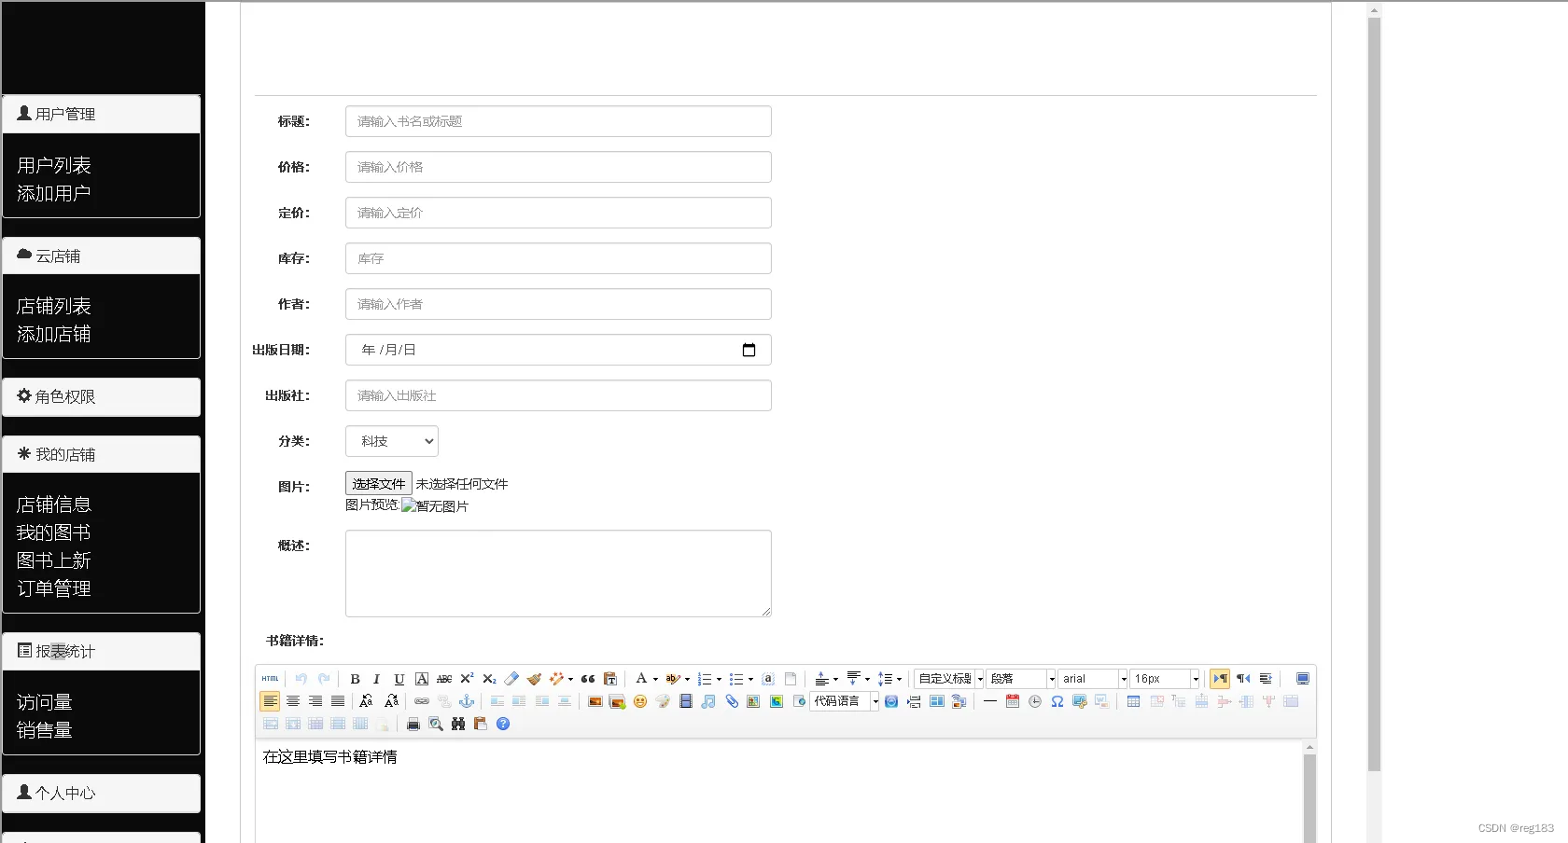
Task: Open the 分类 category dropdown showing 科技
Action: click(392, 441)
